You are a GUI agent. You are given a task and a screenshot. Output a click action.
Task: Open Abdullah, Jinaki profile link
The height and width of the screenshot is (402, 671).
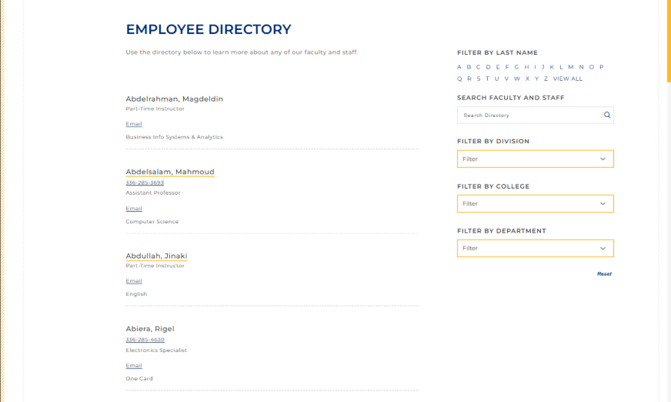(156, 256)
